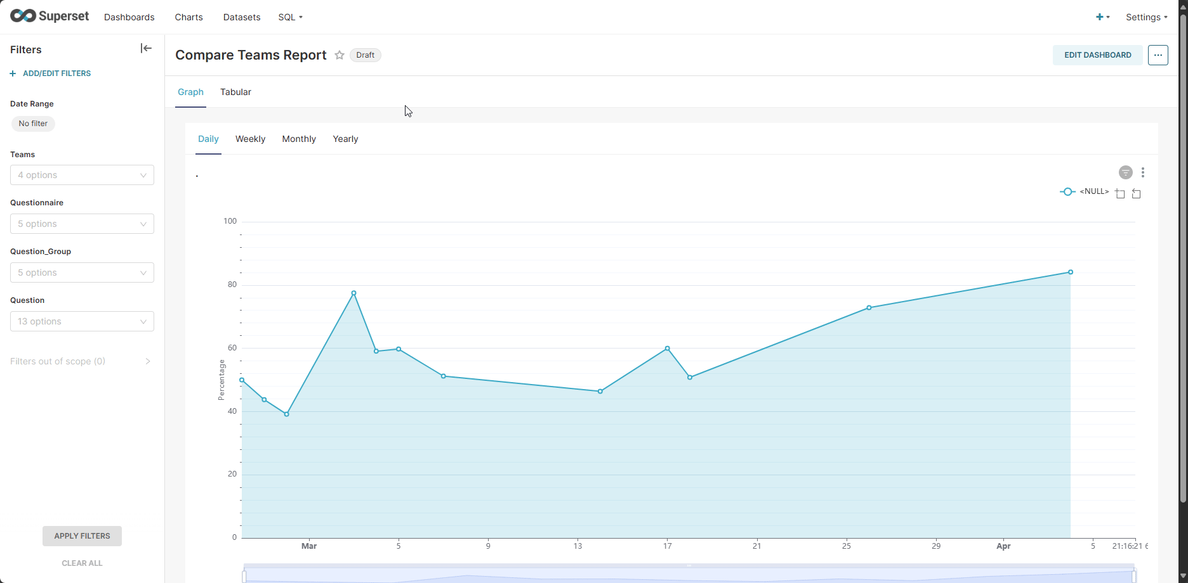Open the chart's three-dot options menu
The width and height of the screenshot is (1188, 583).
[x=1143, y=172]
